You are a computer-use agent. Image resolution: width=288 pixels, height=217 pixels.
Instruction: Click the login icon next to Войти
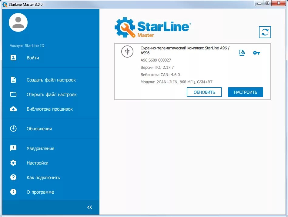[13, 58]
